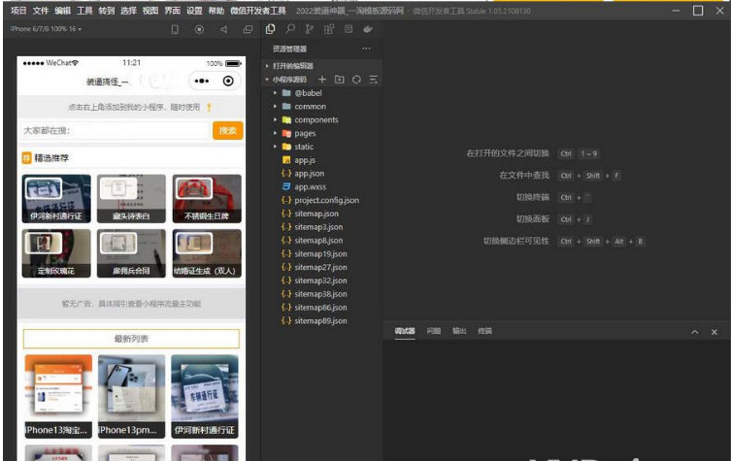Click the simulator record circle icon
This screenshot has width=731, height=461.
pyautogui.click(x=199, y=29)
